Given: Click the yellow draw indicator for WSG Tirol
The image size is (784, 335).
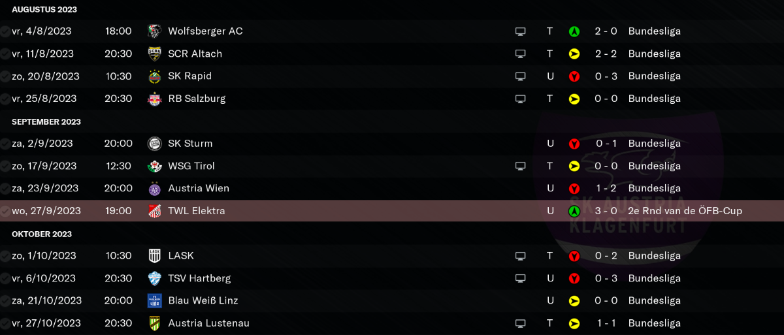Looking at the screenshot, I should (574, 166).
